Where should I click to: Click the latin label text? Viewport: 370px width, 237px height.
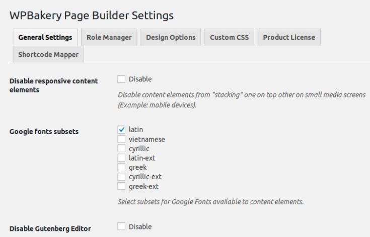click(136, 130)
